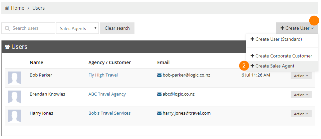The image size is (321, 139).
Task: Click the Clear search button
Action: [117, 28]
